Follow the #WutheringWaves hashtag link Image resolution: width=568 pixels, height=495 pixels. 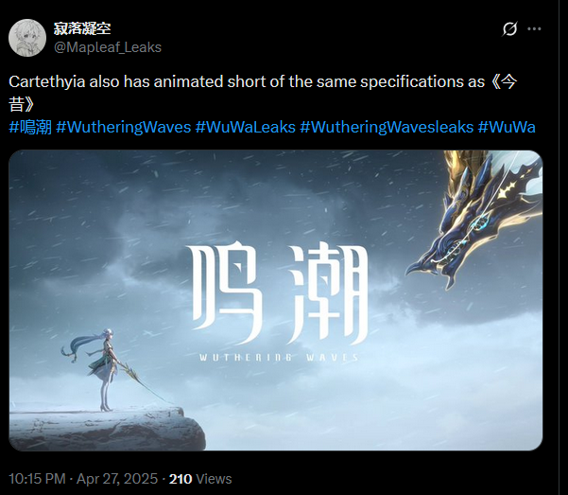(124, 128)
